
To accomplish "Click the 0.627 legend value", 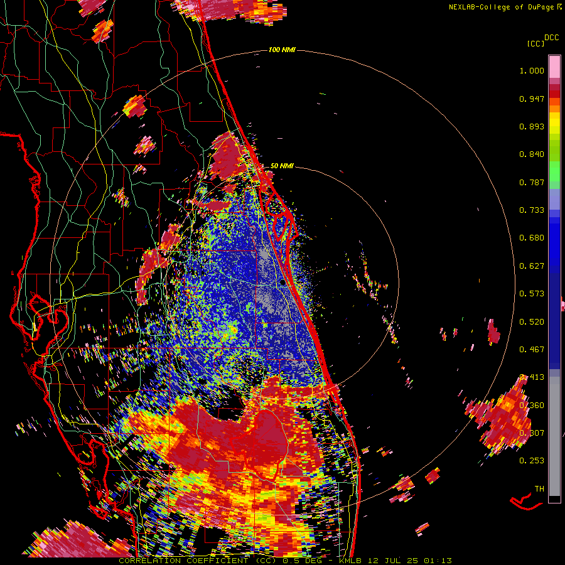I will 532,266.
